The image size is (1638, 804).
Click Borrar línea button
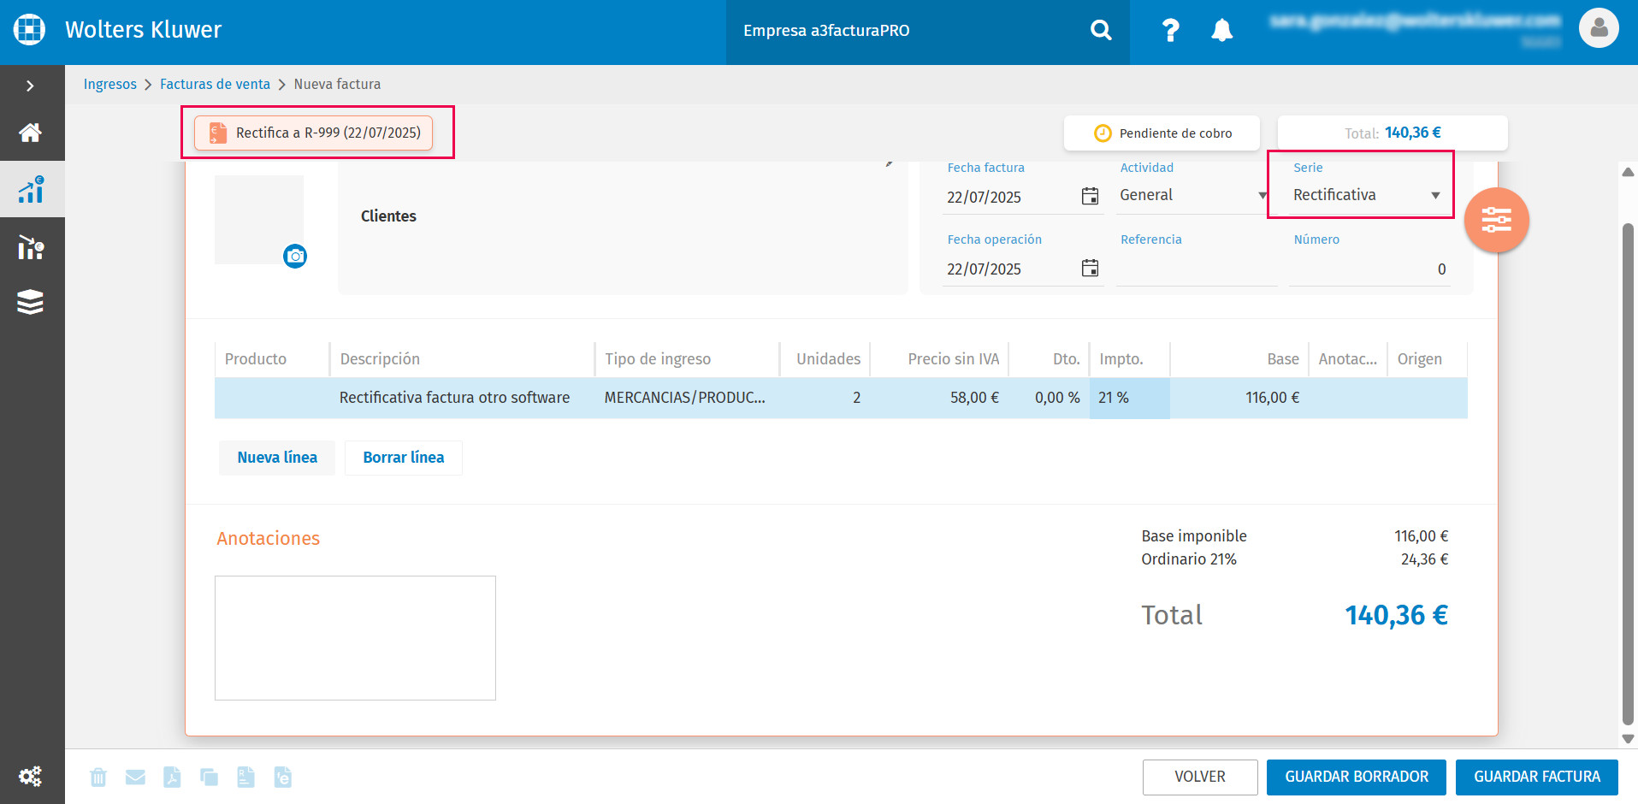(404, 458)
